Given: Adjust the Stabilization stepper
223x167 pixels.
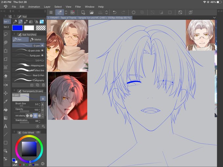Looking at the screenshot, I should pos(39,121).
